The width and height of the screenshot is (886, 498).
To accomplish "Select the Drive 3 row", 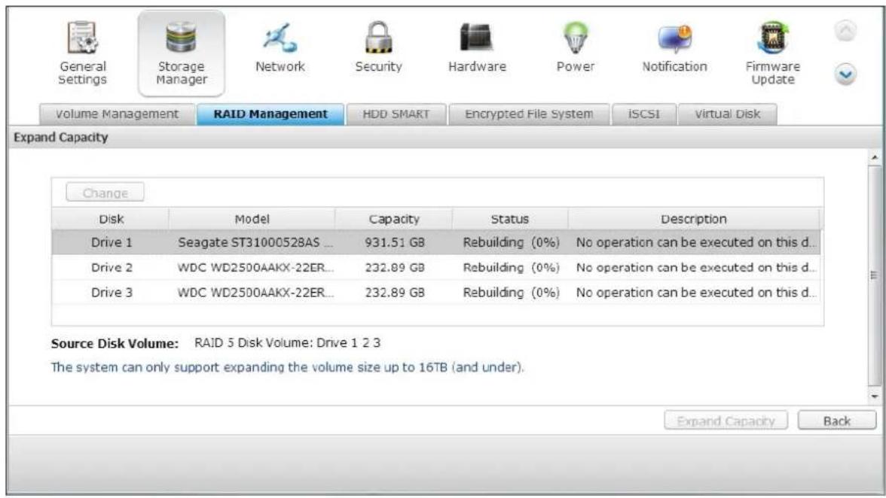I will pos(435,292).
